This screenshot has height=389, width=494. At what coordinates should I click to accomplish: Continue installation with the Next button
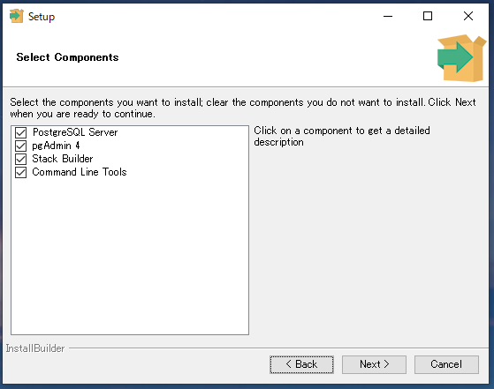[374, 364]
